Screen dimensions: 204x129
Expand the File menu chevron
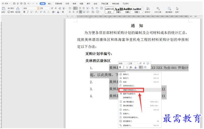pyautogui.click(x=10, y=3)
